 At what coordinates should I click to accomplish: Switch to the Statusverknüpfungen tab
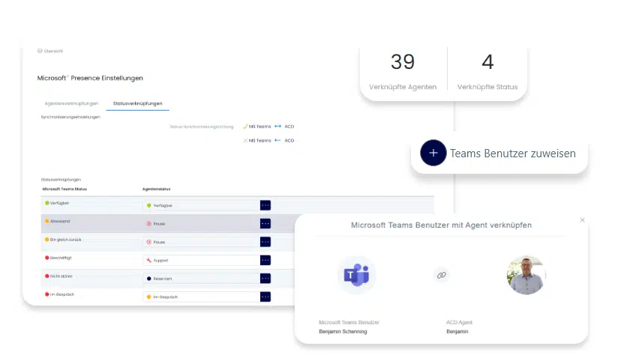[137, 103]
